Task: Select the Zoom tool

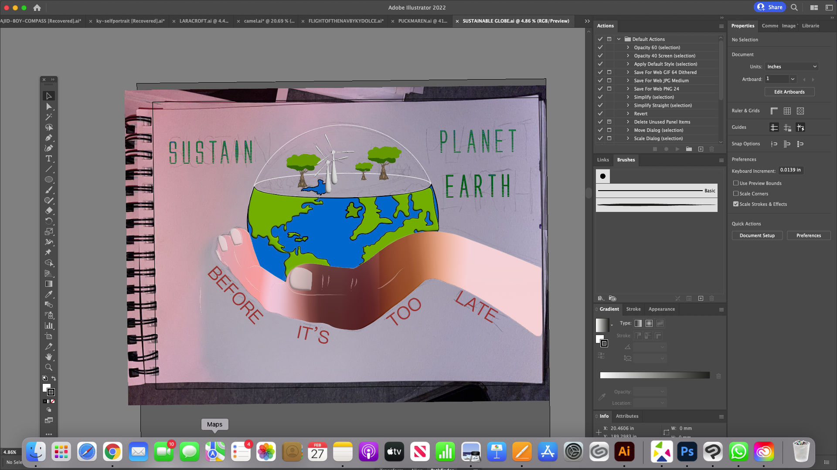Action: (49, 367)
